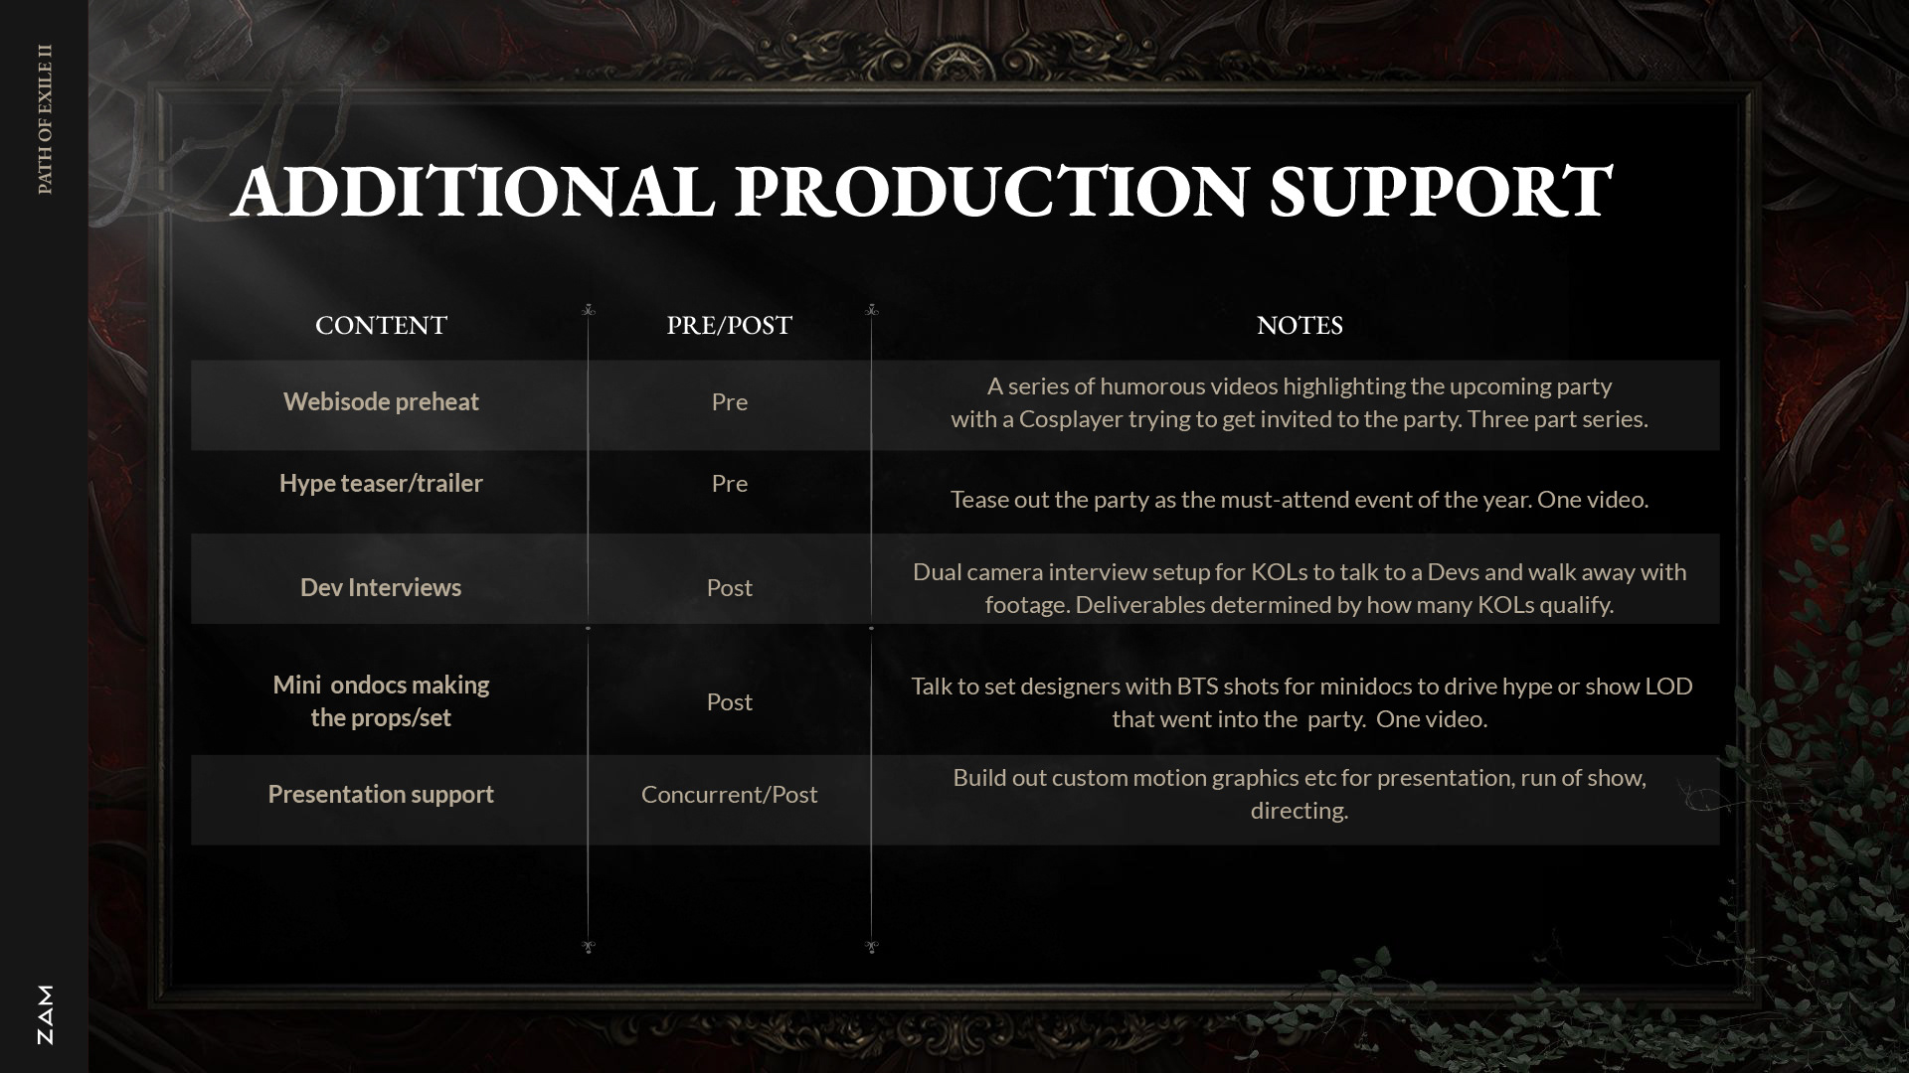Click the ZAM logo in the sidebar
Viewport: 1909px width, 1073px height.
click(x=45, y=1014)
